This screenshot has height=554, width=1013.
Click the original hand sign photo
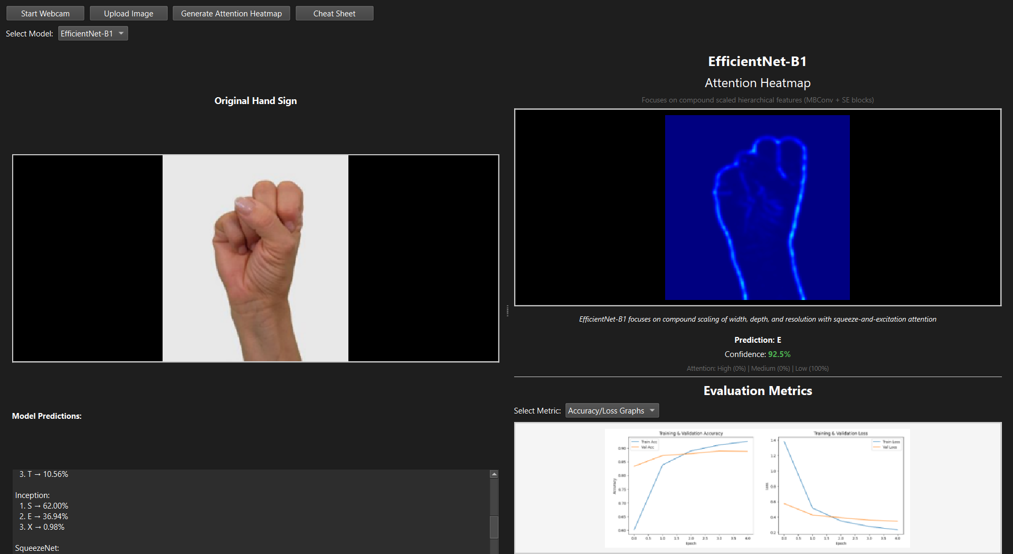[255, 258]
